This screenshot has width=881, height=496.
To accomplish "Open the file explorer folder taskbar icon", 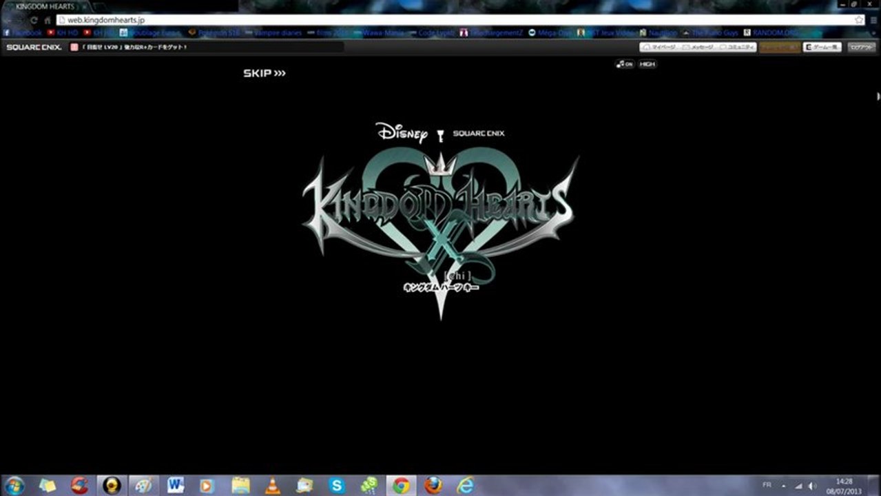I will (240, 485).
